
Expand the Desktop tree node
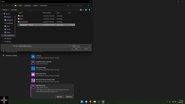[3, 17]
